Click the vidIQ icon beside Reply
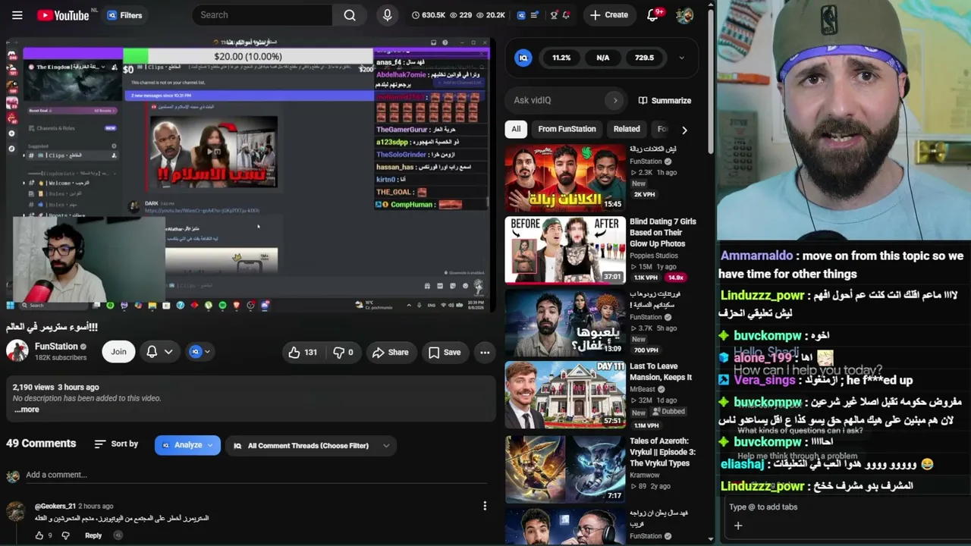This screenshot has width=971, height=546. tap(118, 535)
